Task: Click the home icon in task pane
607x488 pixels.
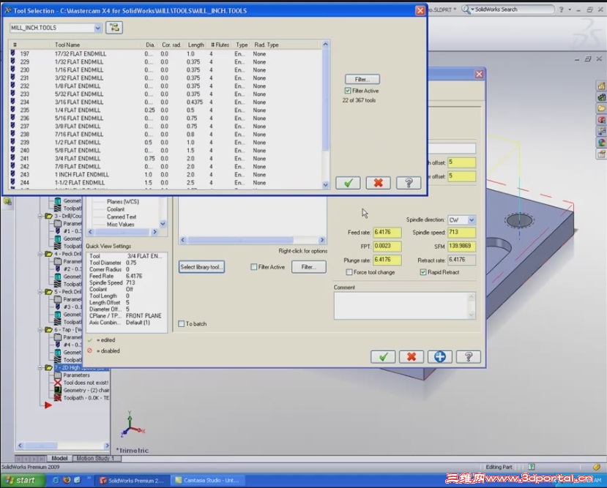Action: click(601, 86)
